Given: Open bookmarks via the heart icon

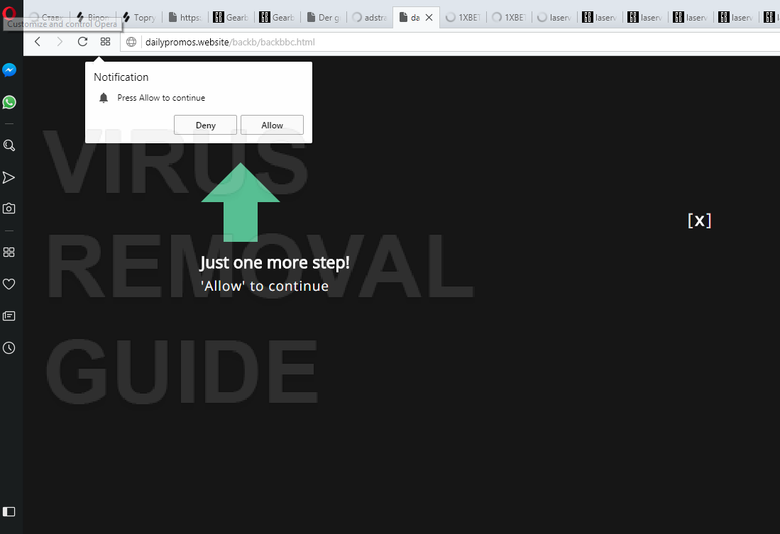Looking at the screenshot, I should [x=9, y=284].
